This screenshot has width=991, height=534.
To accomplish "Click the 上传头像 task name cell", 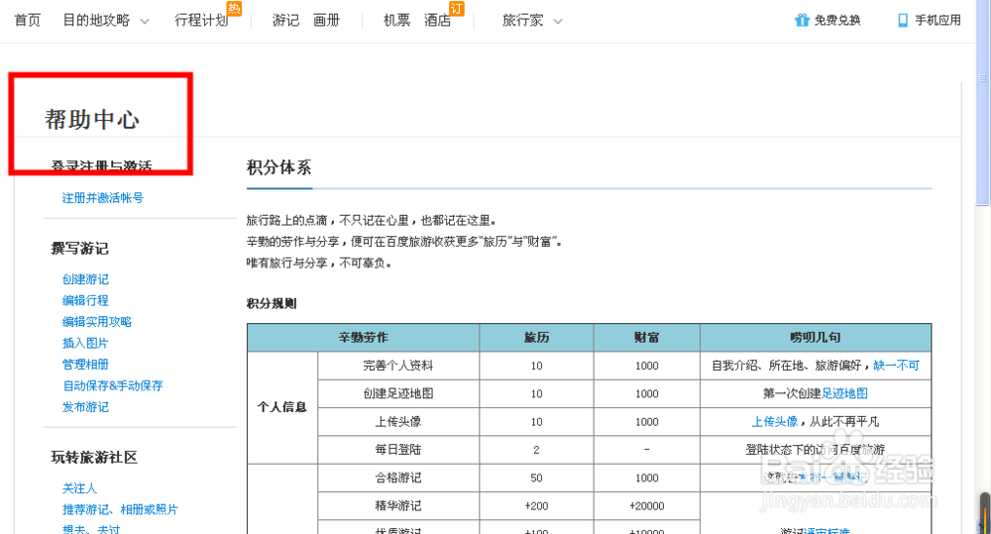I will tap(398, 421).
